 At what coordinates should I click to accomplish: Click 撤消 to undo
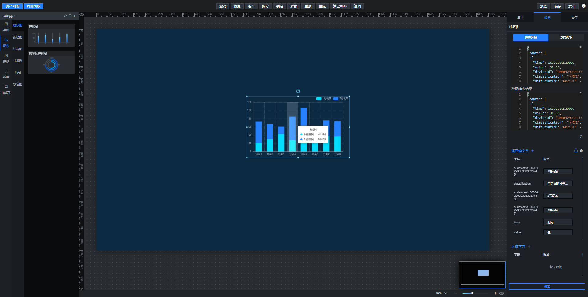point(223,6)
